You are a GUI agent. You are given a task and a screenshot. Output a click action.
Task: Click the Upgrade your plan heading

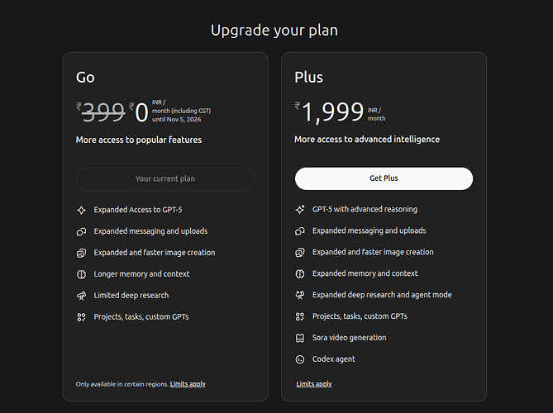click(274, 31)
